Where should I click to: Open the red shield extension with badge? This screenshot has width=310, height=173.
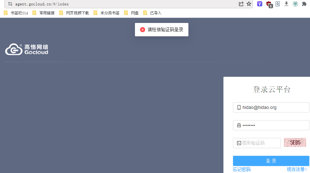(269, 4)
